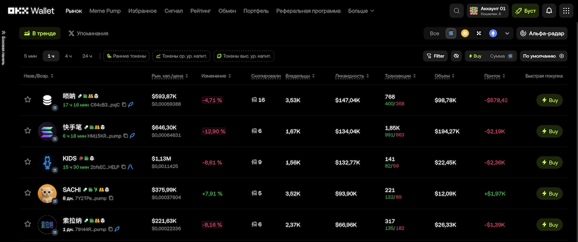Image resolution: width=578 pixels, height=242 pixels.
Task: Open Meme Pump in the navigation
Action: click(105, 11)
